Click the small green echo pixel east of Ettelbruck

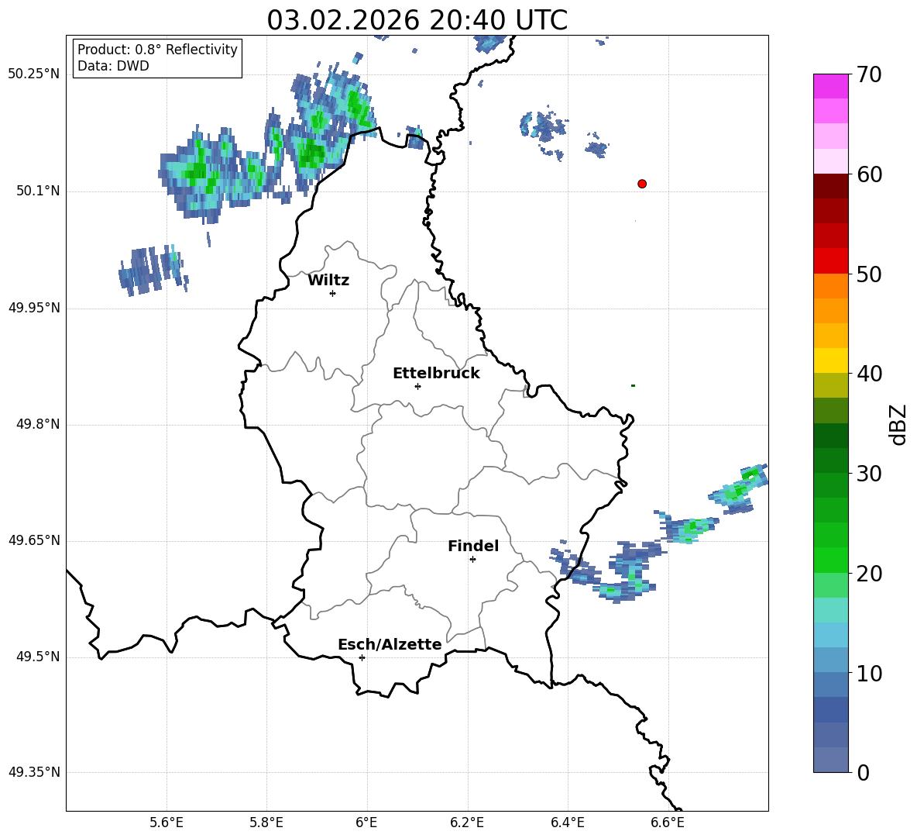(633, 385)
